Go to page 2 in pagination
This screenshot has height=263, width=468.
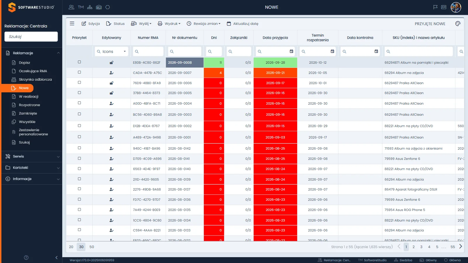pyautogui.click(x=414, y=247)
